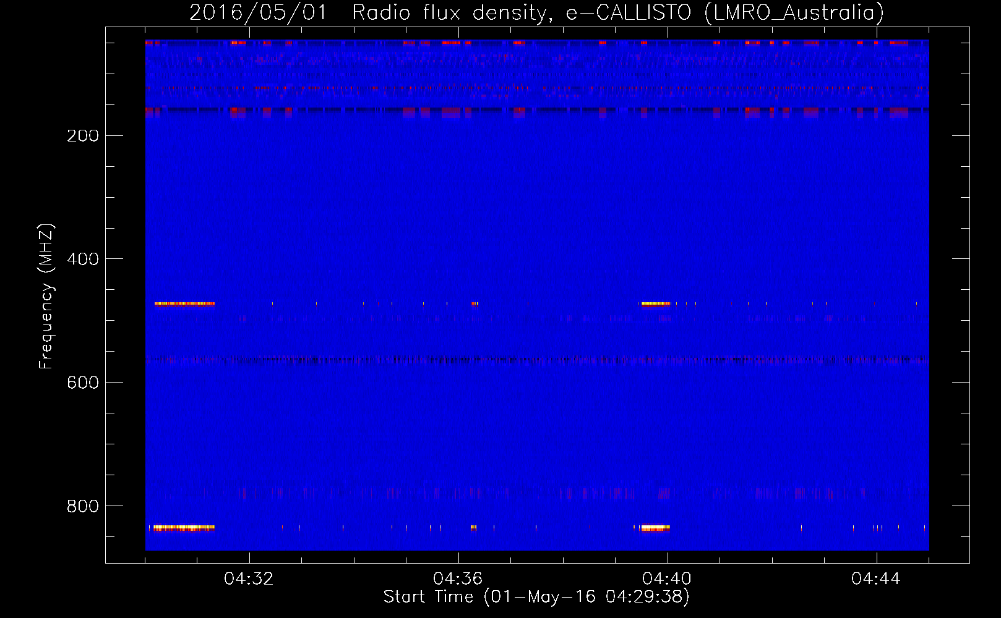This screenshot has height=618, width=1001.
Task: Click the 600 frequency tick label
Action: point(83,383)
